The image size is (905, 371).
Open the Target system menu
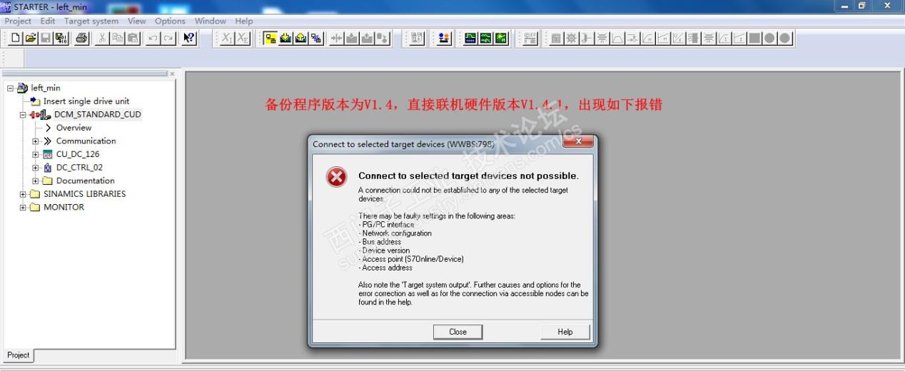tap(91, 21)
